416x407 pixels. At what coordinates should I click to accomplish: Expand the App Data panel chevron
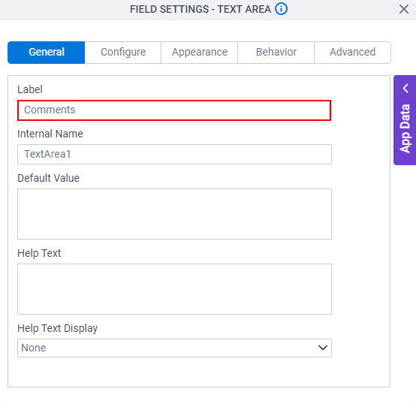[x=405, y=88]
